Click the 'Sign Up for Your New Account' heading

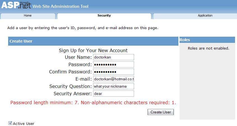tap(93, 50)
